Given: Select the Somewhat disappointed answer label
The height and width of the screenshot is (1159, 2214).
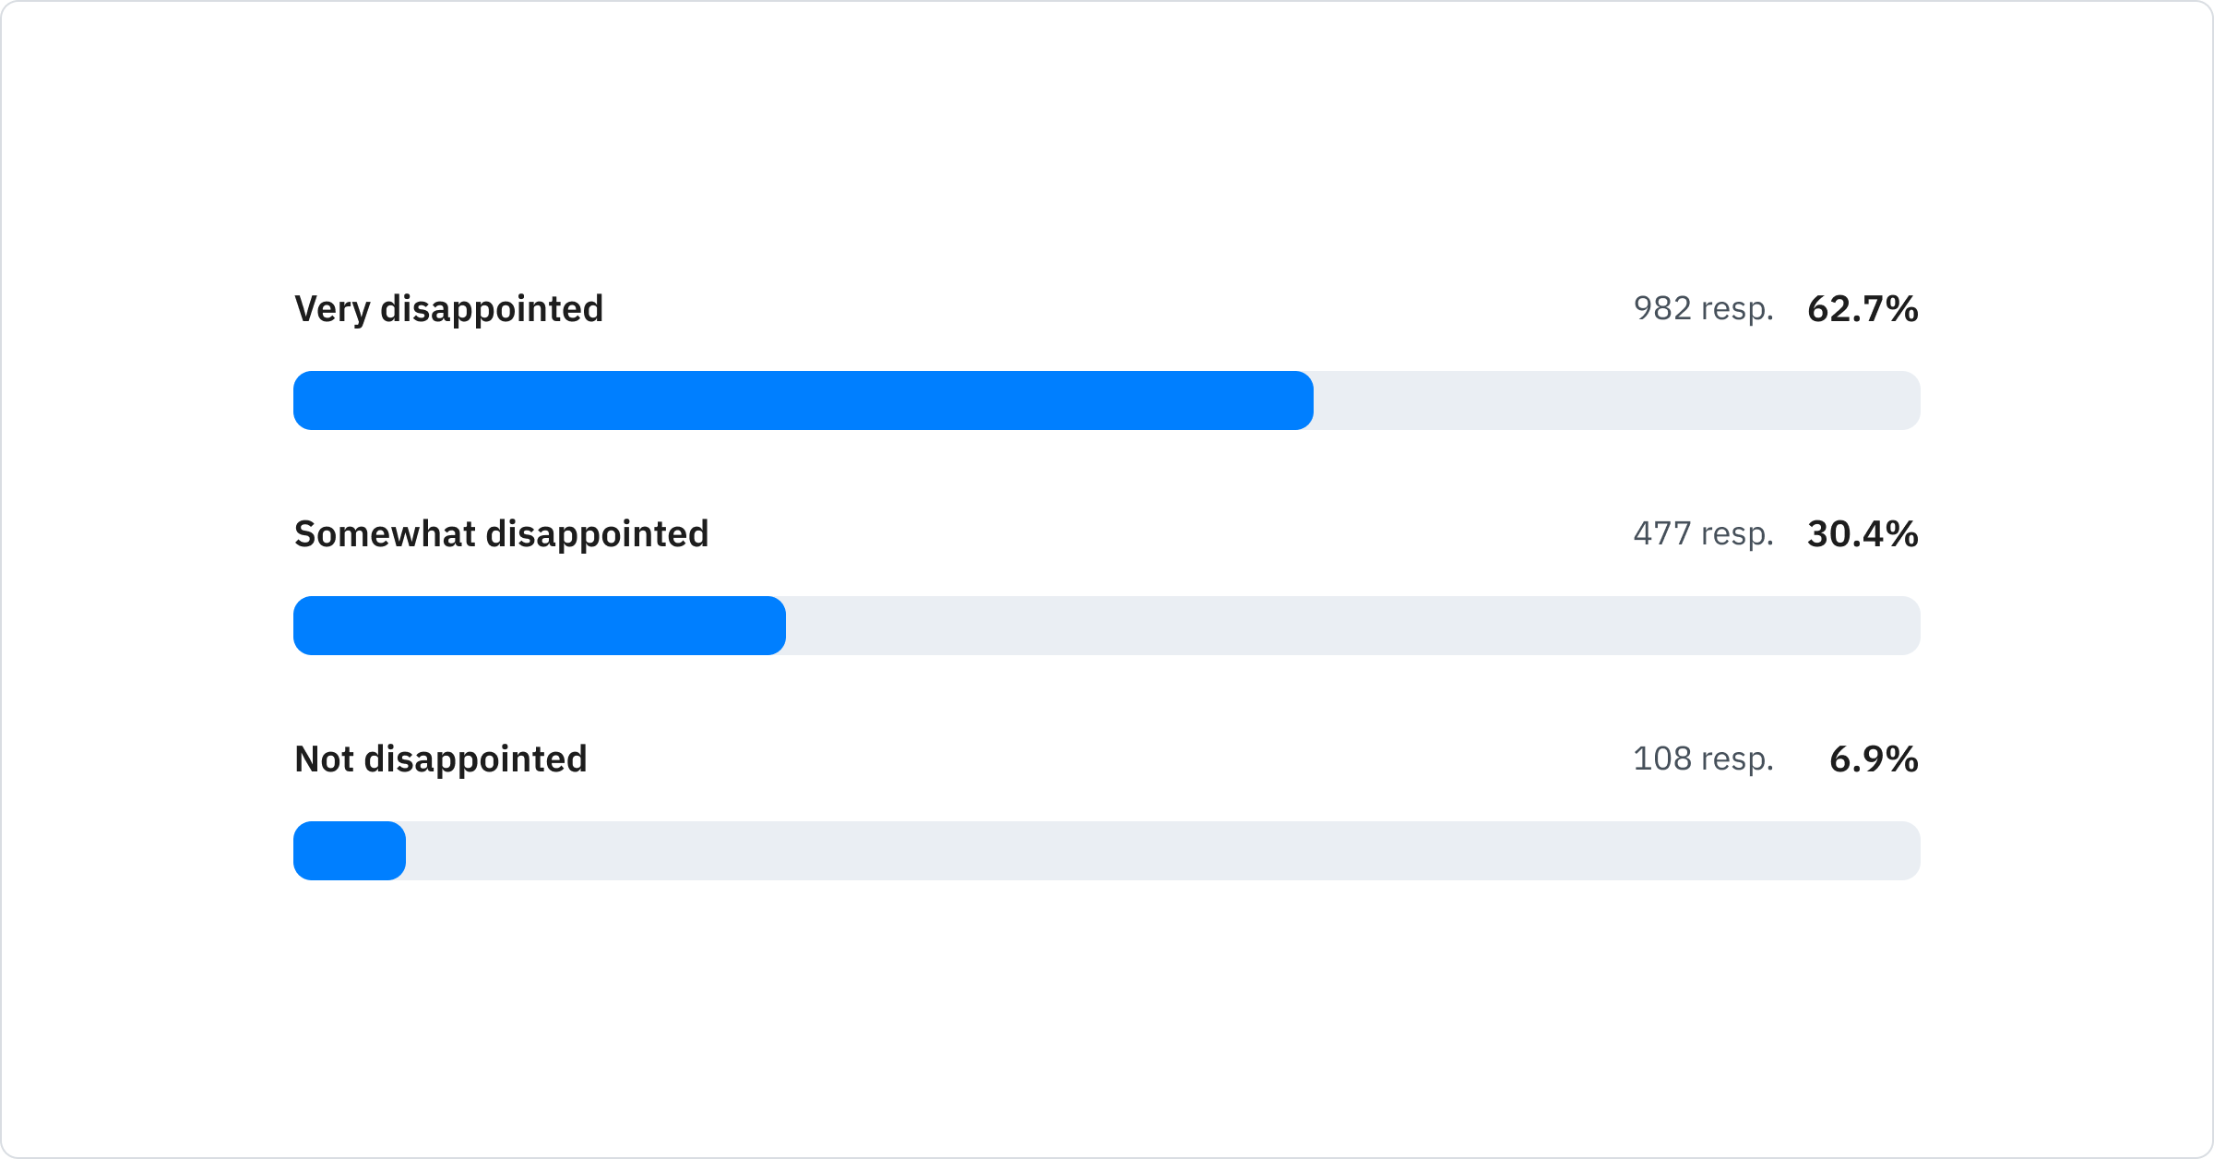Looking at the screenshot, I should point(501,534).
